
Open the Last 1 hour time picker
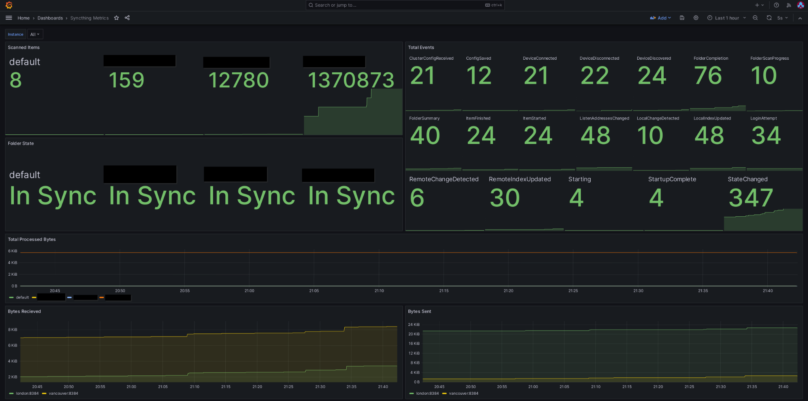(727, 18)
